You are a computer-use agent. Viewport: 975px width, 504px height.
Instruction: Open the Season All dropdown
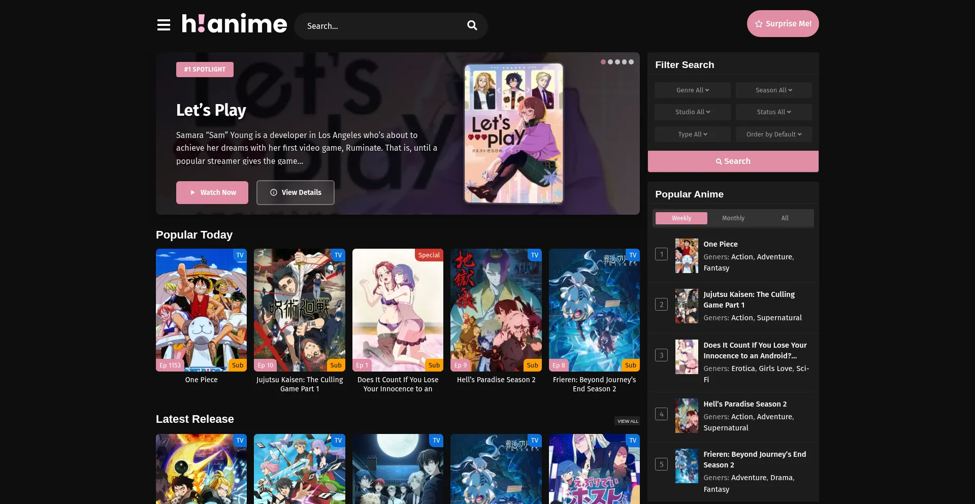point(774,90)
